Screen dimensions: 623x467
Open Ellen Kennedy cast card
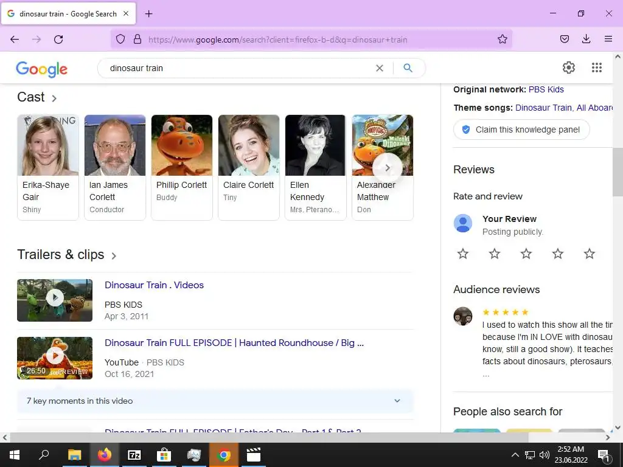pyautogui.click(x=316, y=167)
